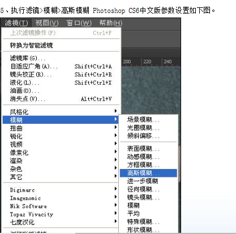Choose 动感模糊... blur option
This screenshot has width=236, height=234.
coord(148,157)
